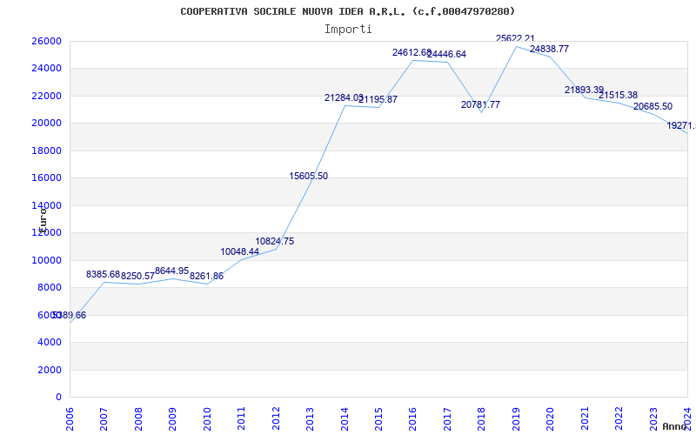The height and width of the screenshot is (435, 696).
Task: Click the data label 8250.57
Action: pos(137,276)
